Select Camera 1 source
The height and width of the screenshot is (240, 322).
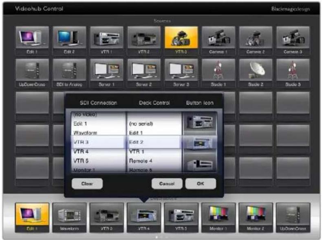pyautogui.click(x=218, y=40)
